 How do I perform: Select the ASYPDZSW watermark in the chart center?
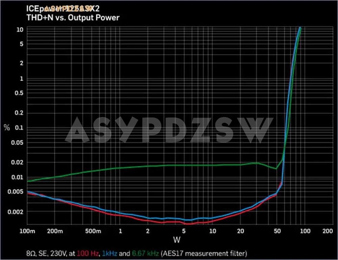click(x=169, y=129)
